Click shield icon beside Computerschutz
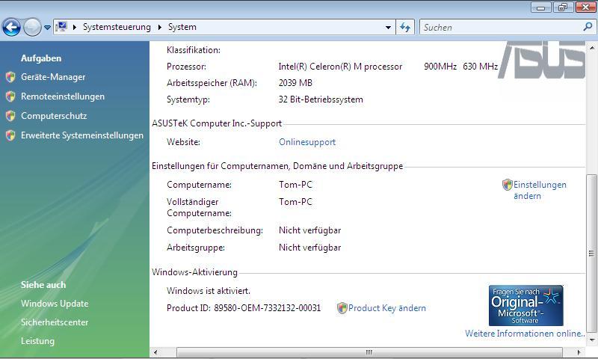This screenshot has width=598, height=359. coord(10,116)
